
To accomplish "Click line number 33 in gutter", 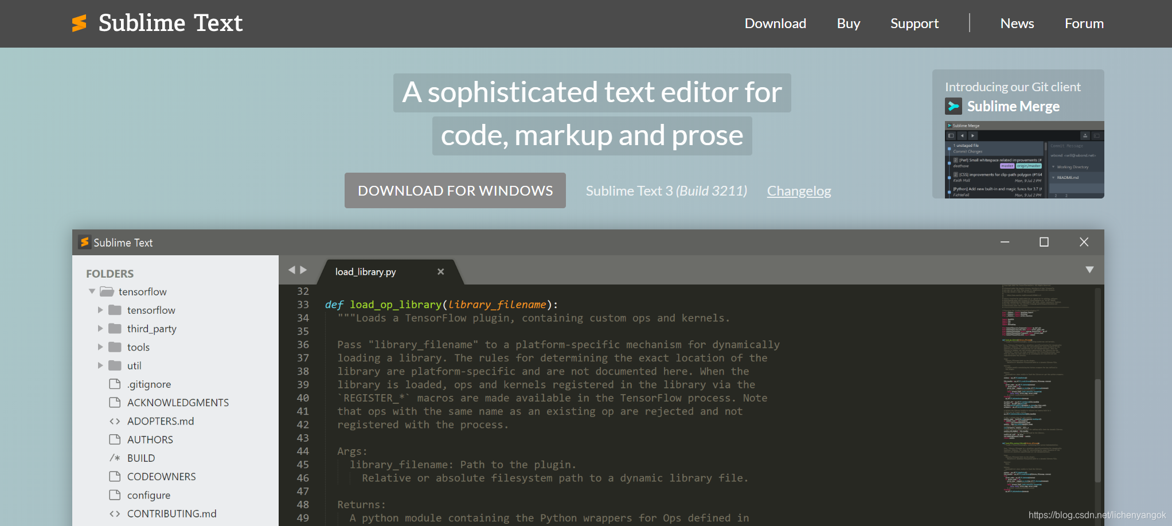I will click(303, 305).
